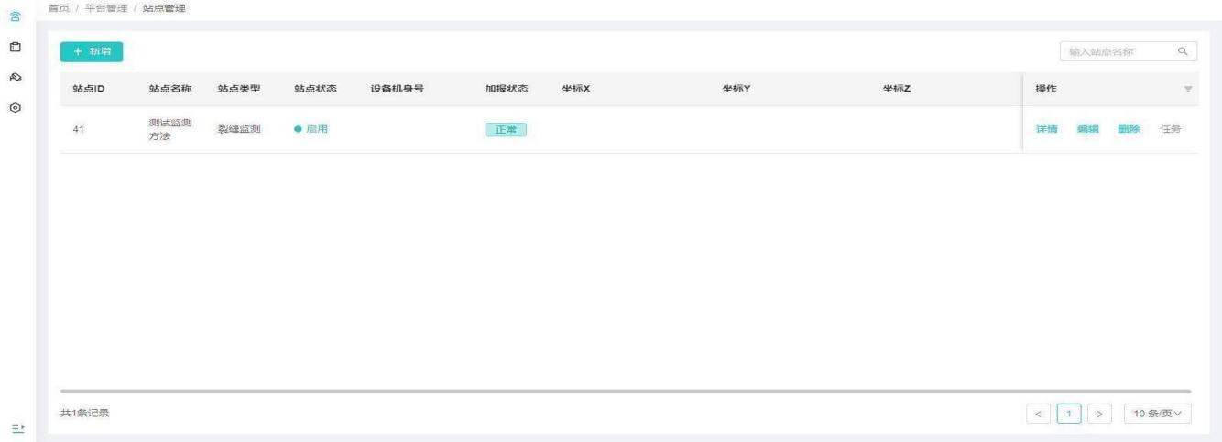Open the clipboard icon in the sidebar
Image resolution: width=1222 pixels, height=442 pixels.
coord(16,46)
